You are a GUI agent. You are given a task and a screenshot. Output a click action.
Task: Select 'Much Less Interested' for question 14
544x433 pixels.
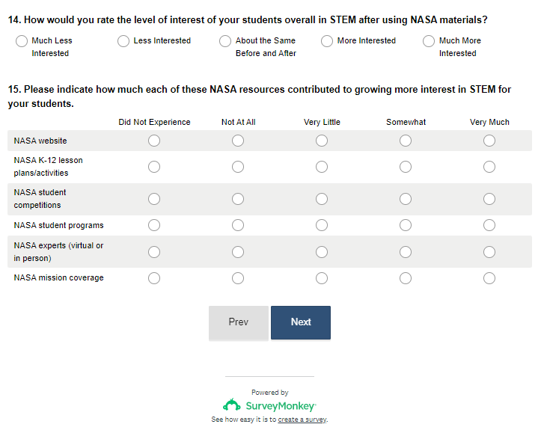[x=22, y=41]
